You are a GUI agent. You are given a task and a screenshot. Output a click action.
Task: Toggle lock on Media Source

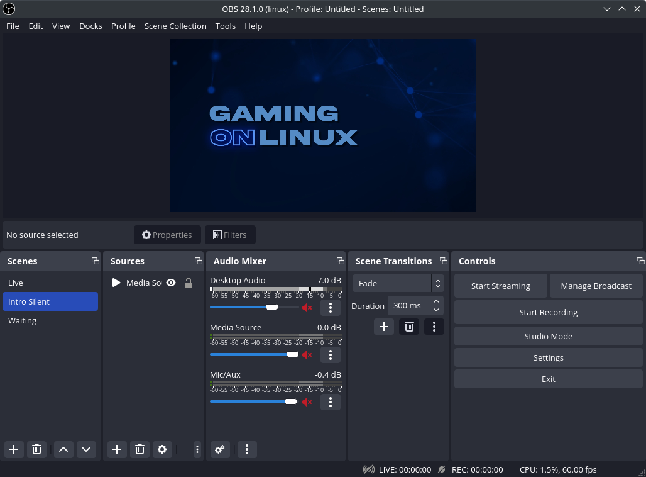coord(189,283)
